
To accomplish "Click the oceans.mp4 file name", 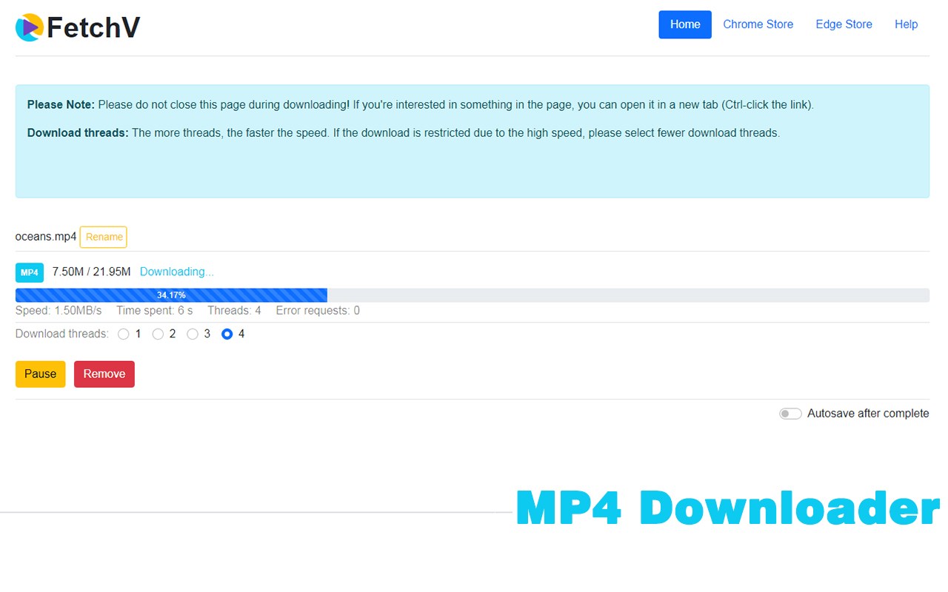I will pyautogui.click(x=45, y=236).
